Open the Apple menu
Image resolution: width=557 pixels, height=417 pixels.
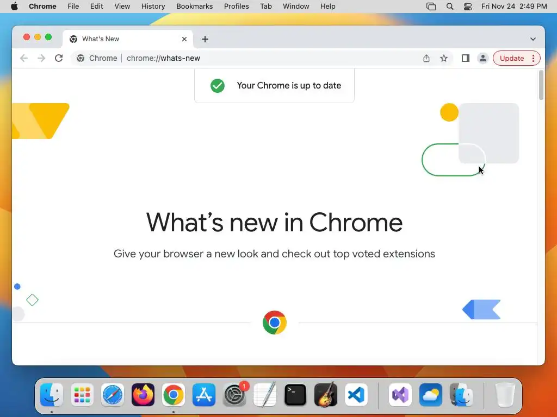(14, 7)
